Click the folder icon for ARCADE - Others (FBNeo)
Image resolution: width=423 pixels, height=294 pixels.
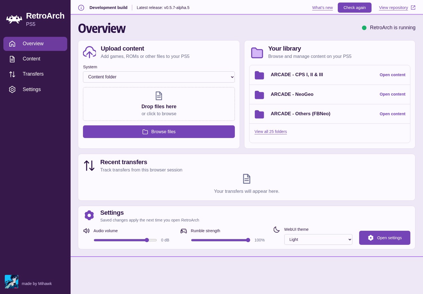pos(259,114)
